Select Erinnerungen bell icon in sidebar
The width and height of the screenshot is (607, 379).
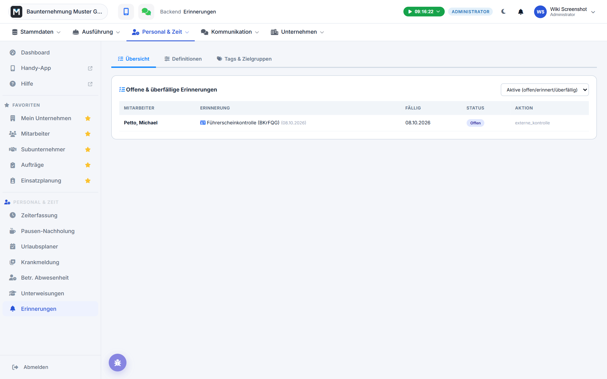click(x=13, y=309)
